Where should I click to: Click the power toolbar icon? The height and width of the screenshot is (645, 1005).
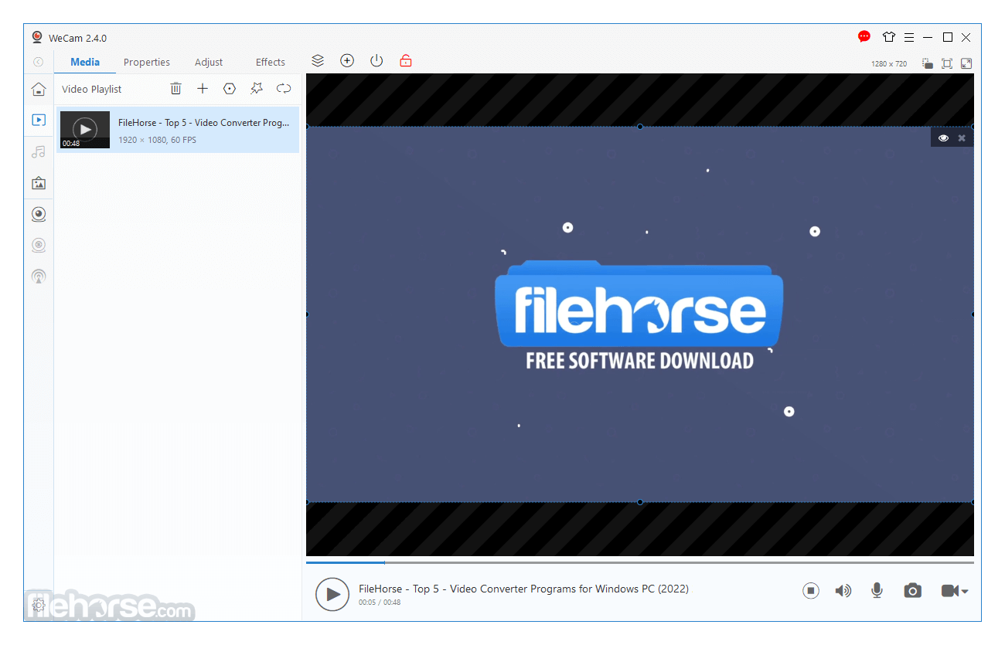click(x=376, y=60)
